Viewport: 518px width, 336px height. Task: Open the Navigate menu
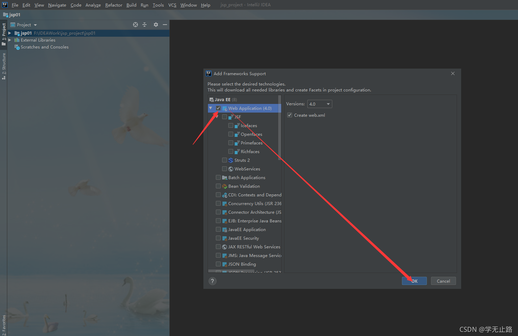coord(57,5)
